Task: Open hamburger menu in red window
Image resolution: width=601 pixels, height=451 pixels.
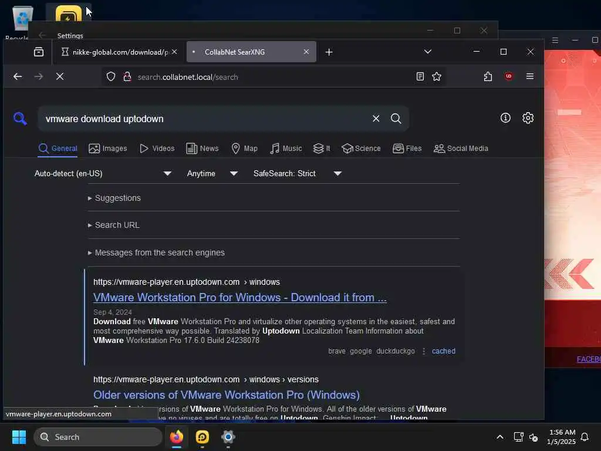Action: pyautogui.click(x=555, y=41)
